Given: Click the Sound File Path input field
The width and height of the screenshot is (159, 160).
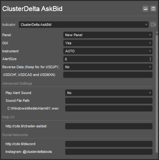Looking at the screenshot, I should coord(109,101).
